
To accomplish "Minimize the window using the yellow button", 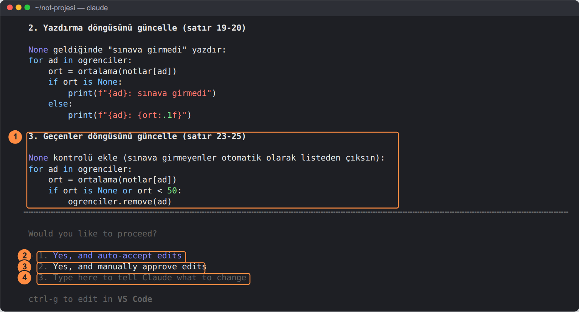I will 19,8.
